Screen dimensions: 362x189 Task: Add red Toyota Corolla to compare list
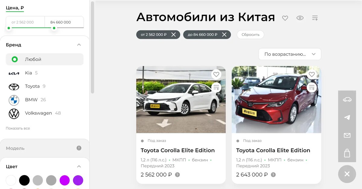coord(312,88)
